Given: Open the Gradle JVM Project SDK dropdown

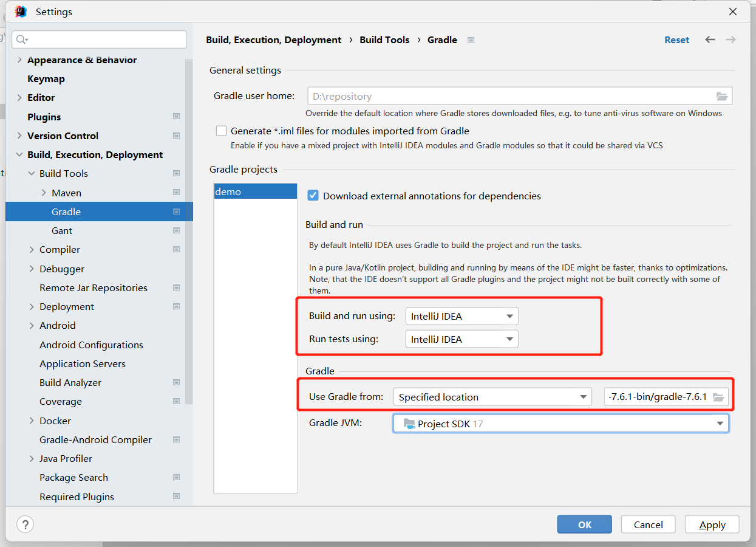Looking at the screenshot, I should click(560, 424).
